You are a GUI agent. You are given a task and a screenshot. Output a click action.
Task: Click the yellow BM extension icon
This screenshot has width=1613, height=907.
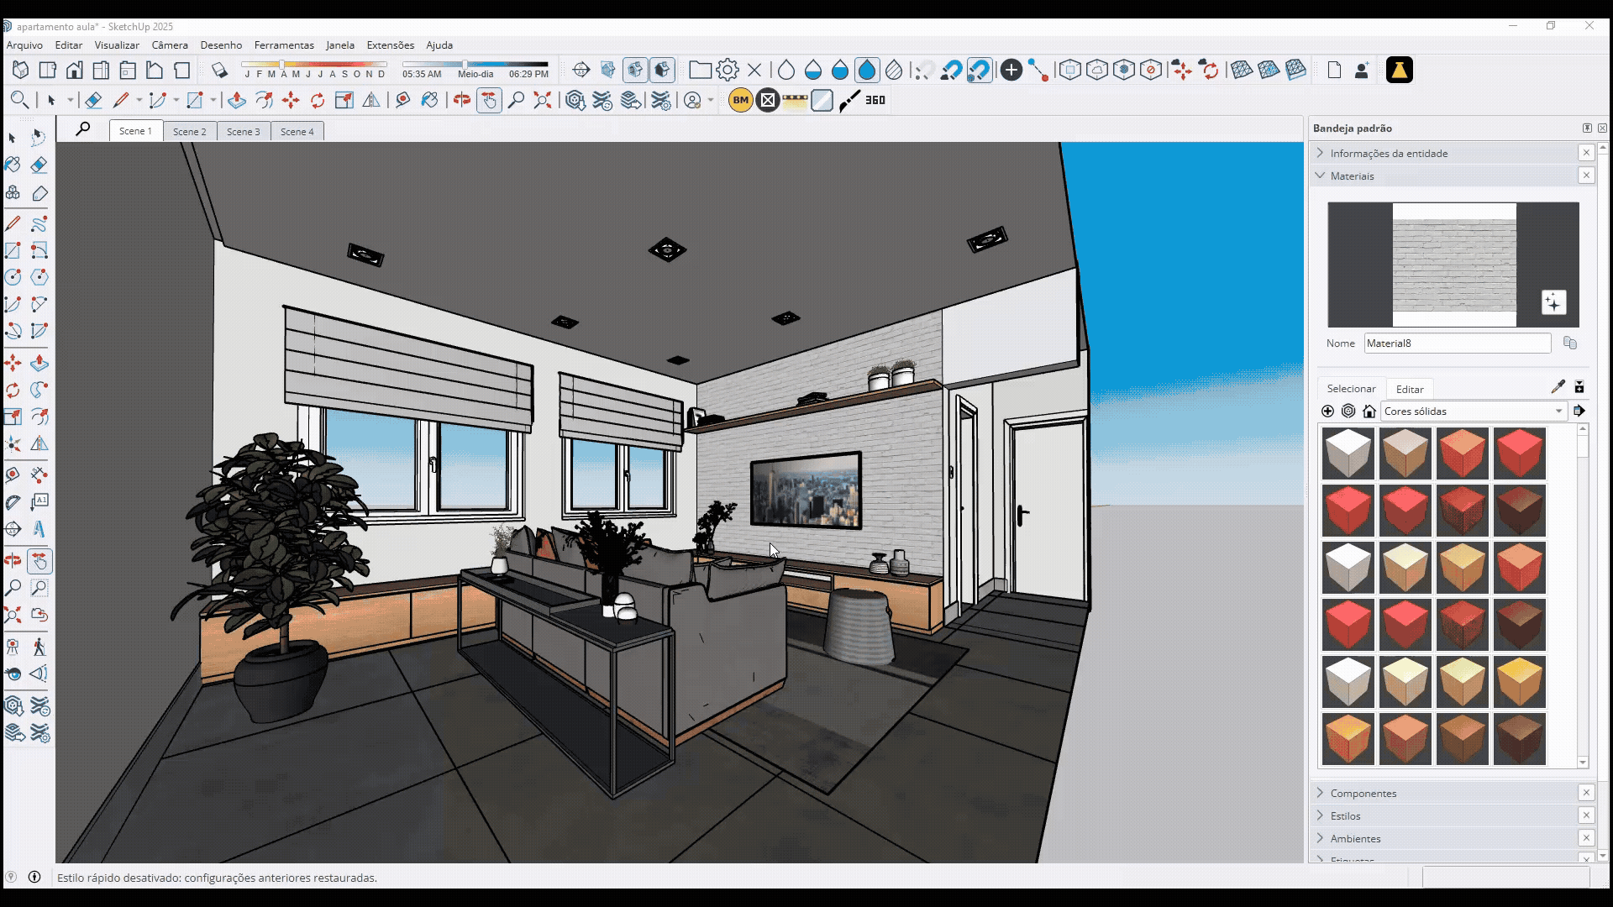click(740, 101)
